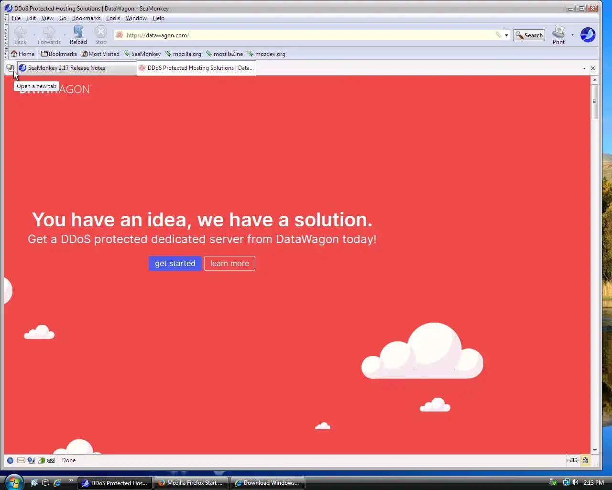
Task: Open the Home bookmark toolbar button
Action: (x=22, y=54)
